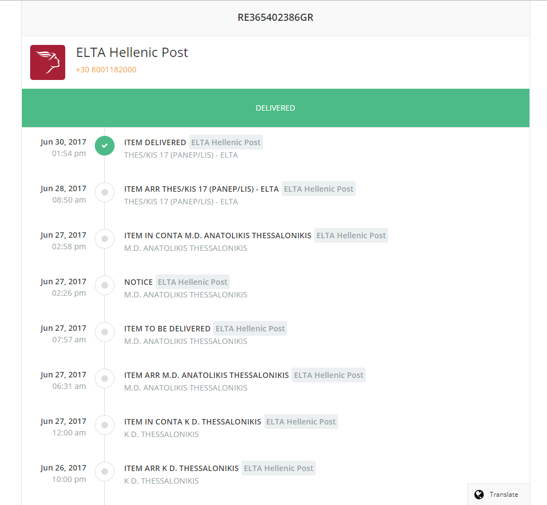The image size is (547, 505).
Task: Click timeline marker for ITEM TO BE DELIVERED
Action: (104, 332)
